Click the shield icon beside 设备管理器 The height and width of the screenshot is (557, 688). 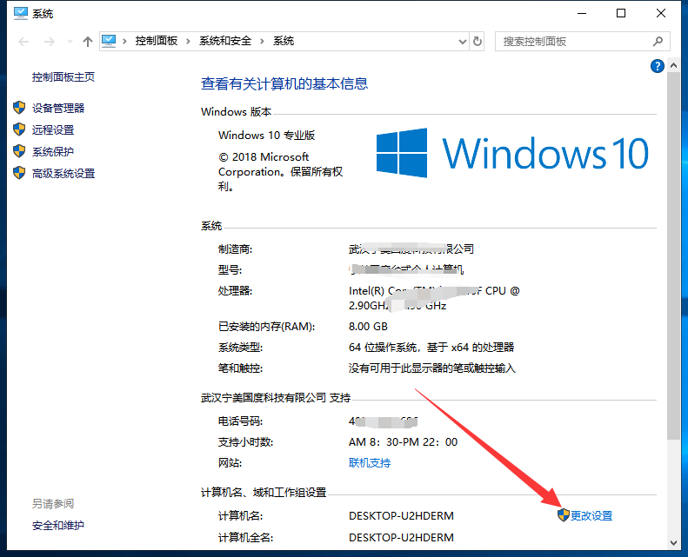point(19,108)
